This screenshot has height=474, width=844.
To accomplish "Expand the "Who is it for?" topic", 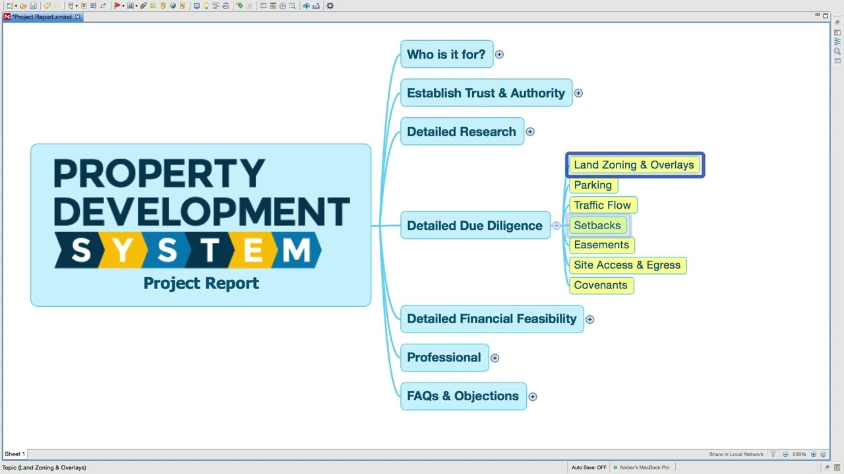I will pos(499,55).
